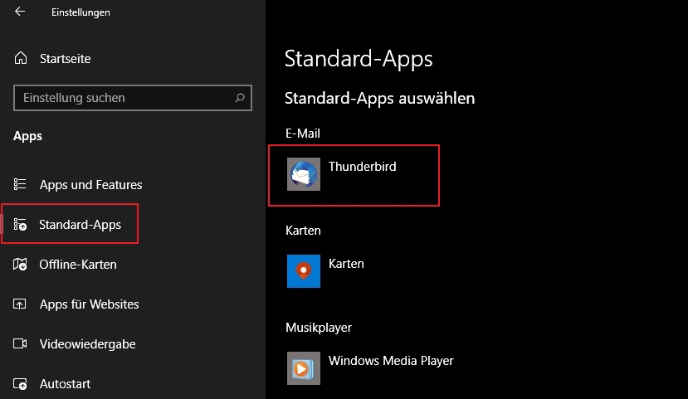Focus the Einstellung suchen search field
The image size is (688, 399).
(124, 98)
